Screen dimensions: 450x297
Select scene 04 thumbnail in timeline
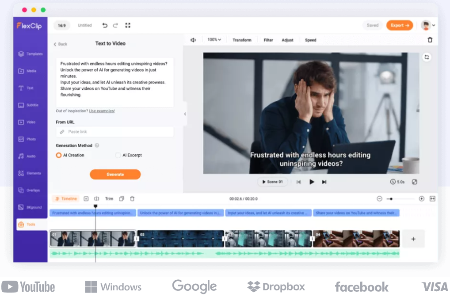point(356,239)
